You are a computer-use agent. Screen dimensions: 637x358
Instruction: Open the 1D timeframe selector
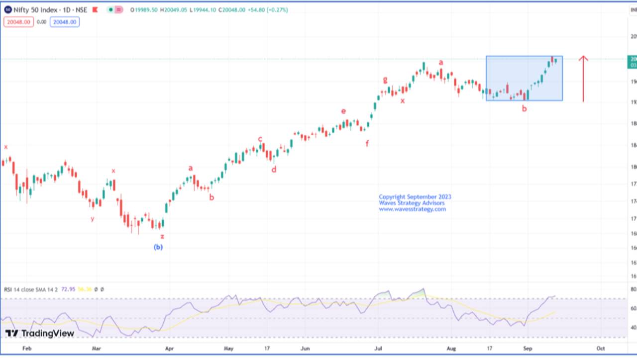pyautogui.click(x=68, y=9)
